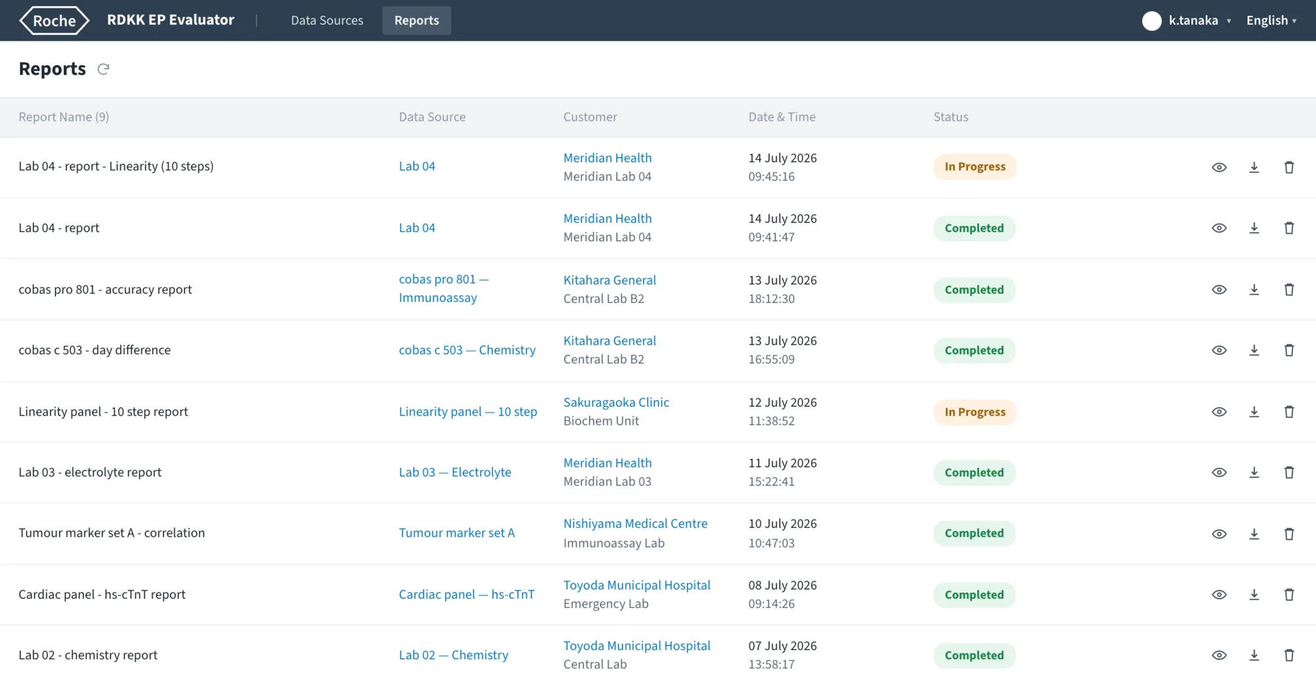Delete the plain 'Lab 04 - report' row
The image size is (1316, 677).
[x=1289, y=228]
